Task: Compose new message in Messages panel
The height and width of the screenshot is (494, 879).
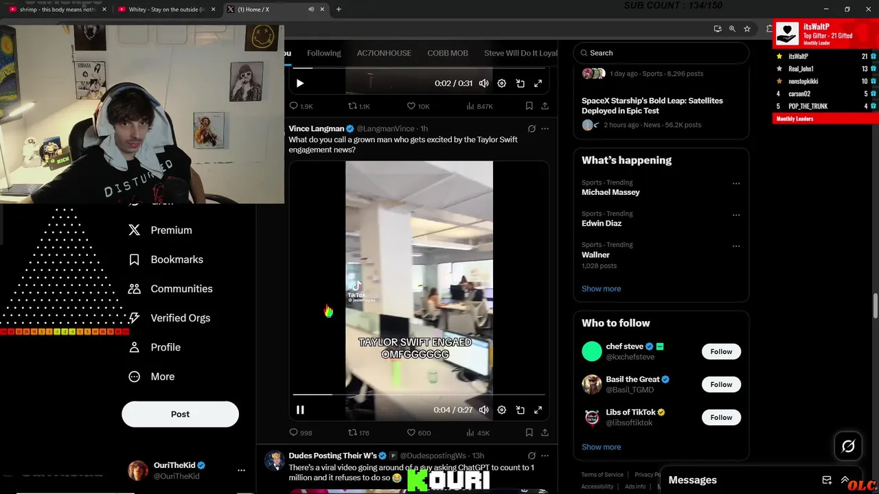Action: click(827, 480)
